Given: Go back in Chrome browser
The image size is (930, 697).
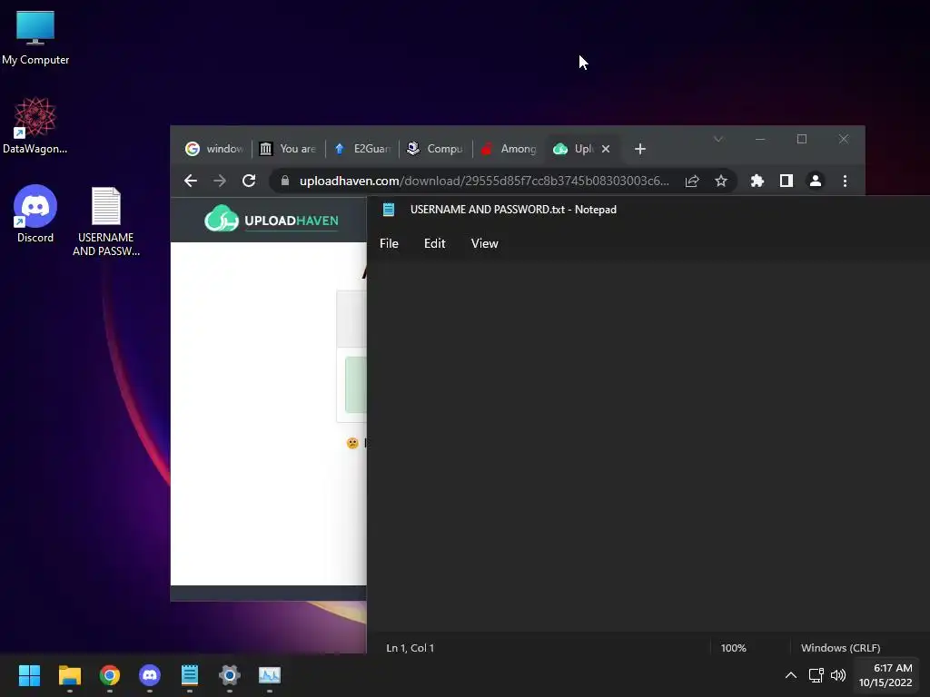Looking at the screenshot, I should (x=191, y=181).
